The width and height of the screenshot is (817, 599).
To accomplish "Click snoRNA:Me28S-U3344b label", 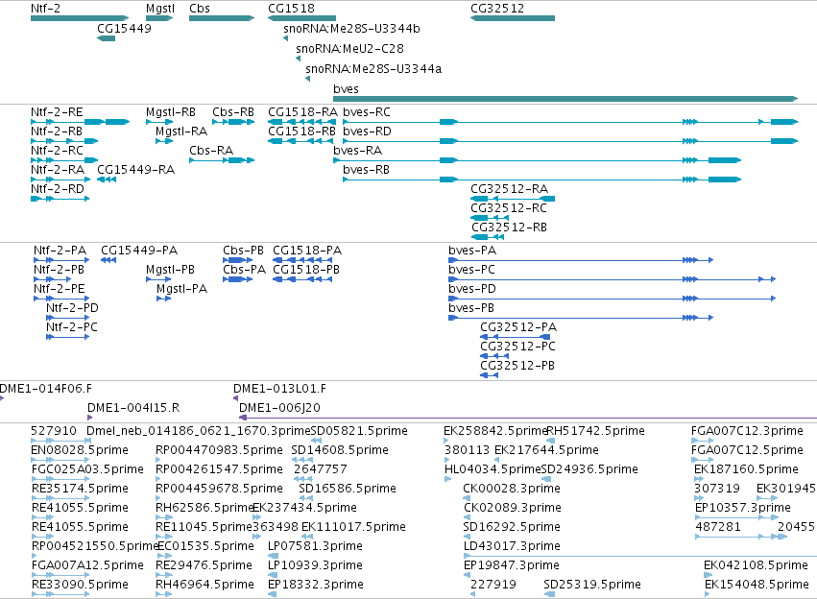I will (351, 29).
